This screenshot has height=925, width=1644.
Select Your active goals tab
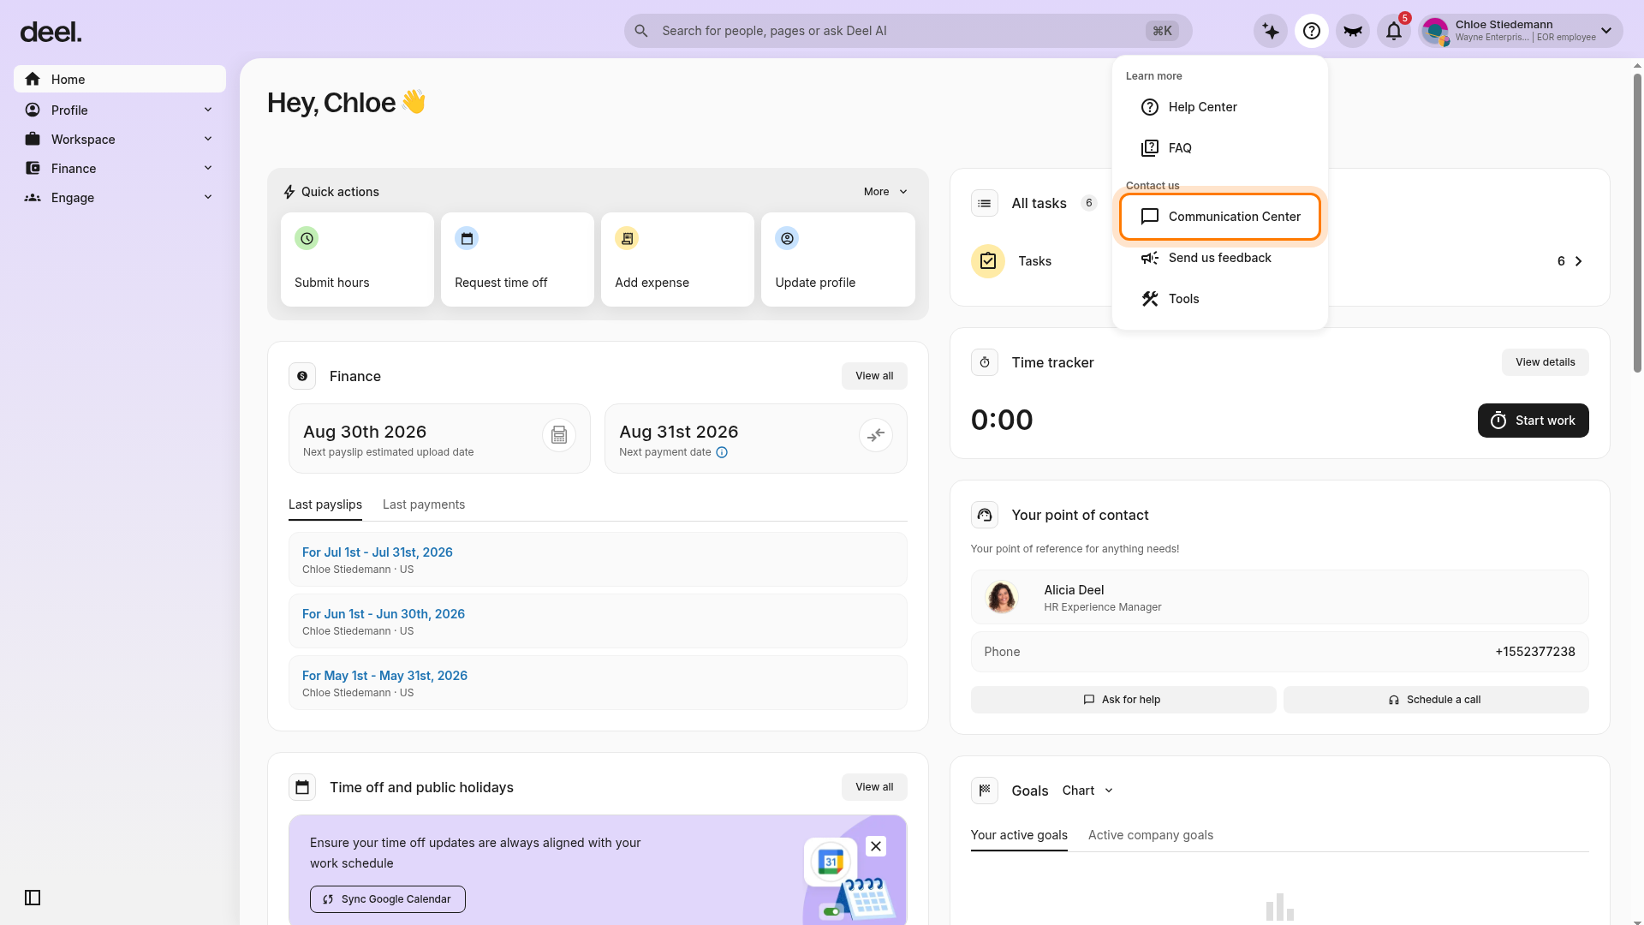[x=1019, y=835]
